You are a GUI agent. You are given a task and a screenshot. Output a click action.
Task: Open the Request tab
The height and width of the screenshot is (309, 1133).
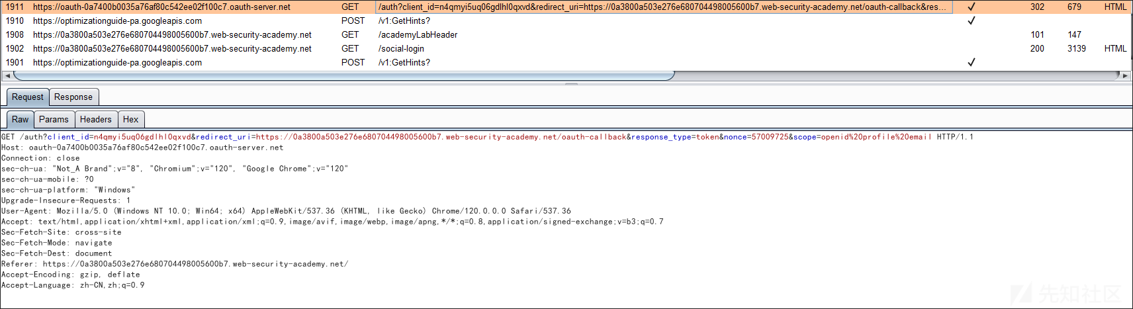pyautogui.click(x=28, y=97)
